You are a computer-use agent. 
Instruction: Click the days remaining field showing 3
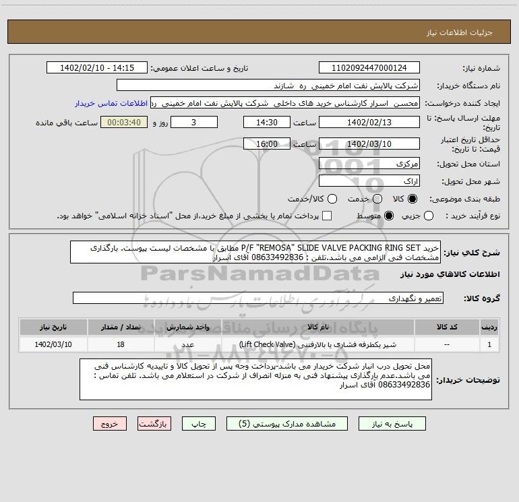pyautogui.click(x=194, y=123)
